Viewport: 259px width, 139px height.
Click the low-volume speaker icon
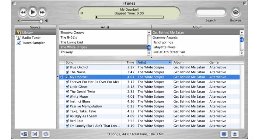(x=19, y=21)
